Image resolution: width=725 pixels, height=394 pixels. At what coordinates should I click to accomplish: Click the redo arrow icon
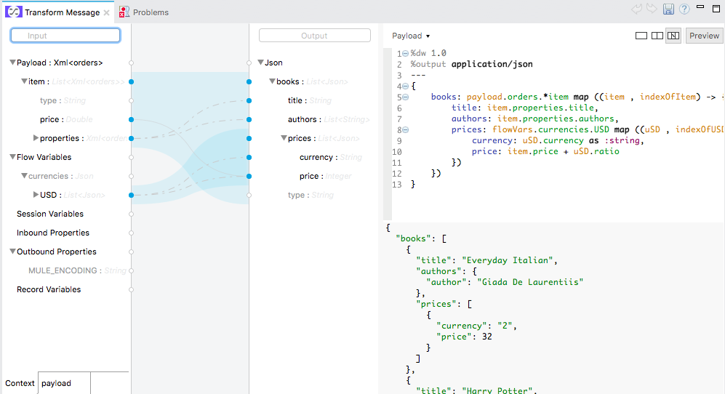pyautogui.click(x=652, y=9)
